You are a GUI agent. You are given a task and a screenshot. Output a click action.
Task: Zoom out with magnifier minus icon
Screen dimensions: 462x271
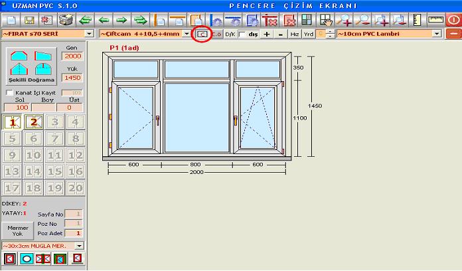[362, 21]
